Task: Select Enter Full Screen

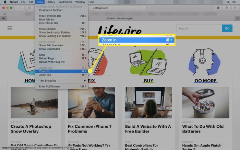Action: (x=62, y=86)
